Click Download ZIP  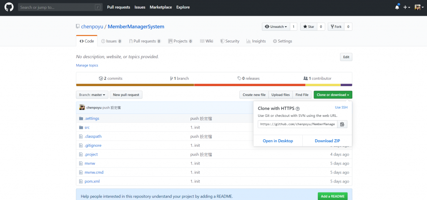[327, 141]
